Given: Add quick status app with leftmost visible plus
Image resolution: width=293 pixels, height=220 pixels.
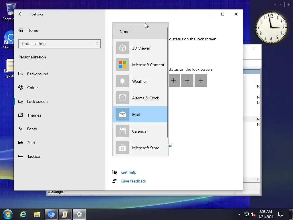Looking at the screenshot, I should [x=174, y=80].
